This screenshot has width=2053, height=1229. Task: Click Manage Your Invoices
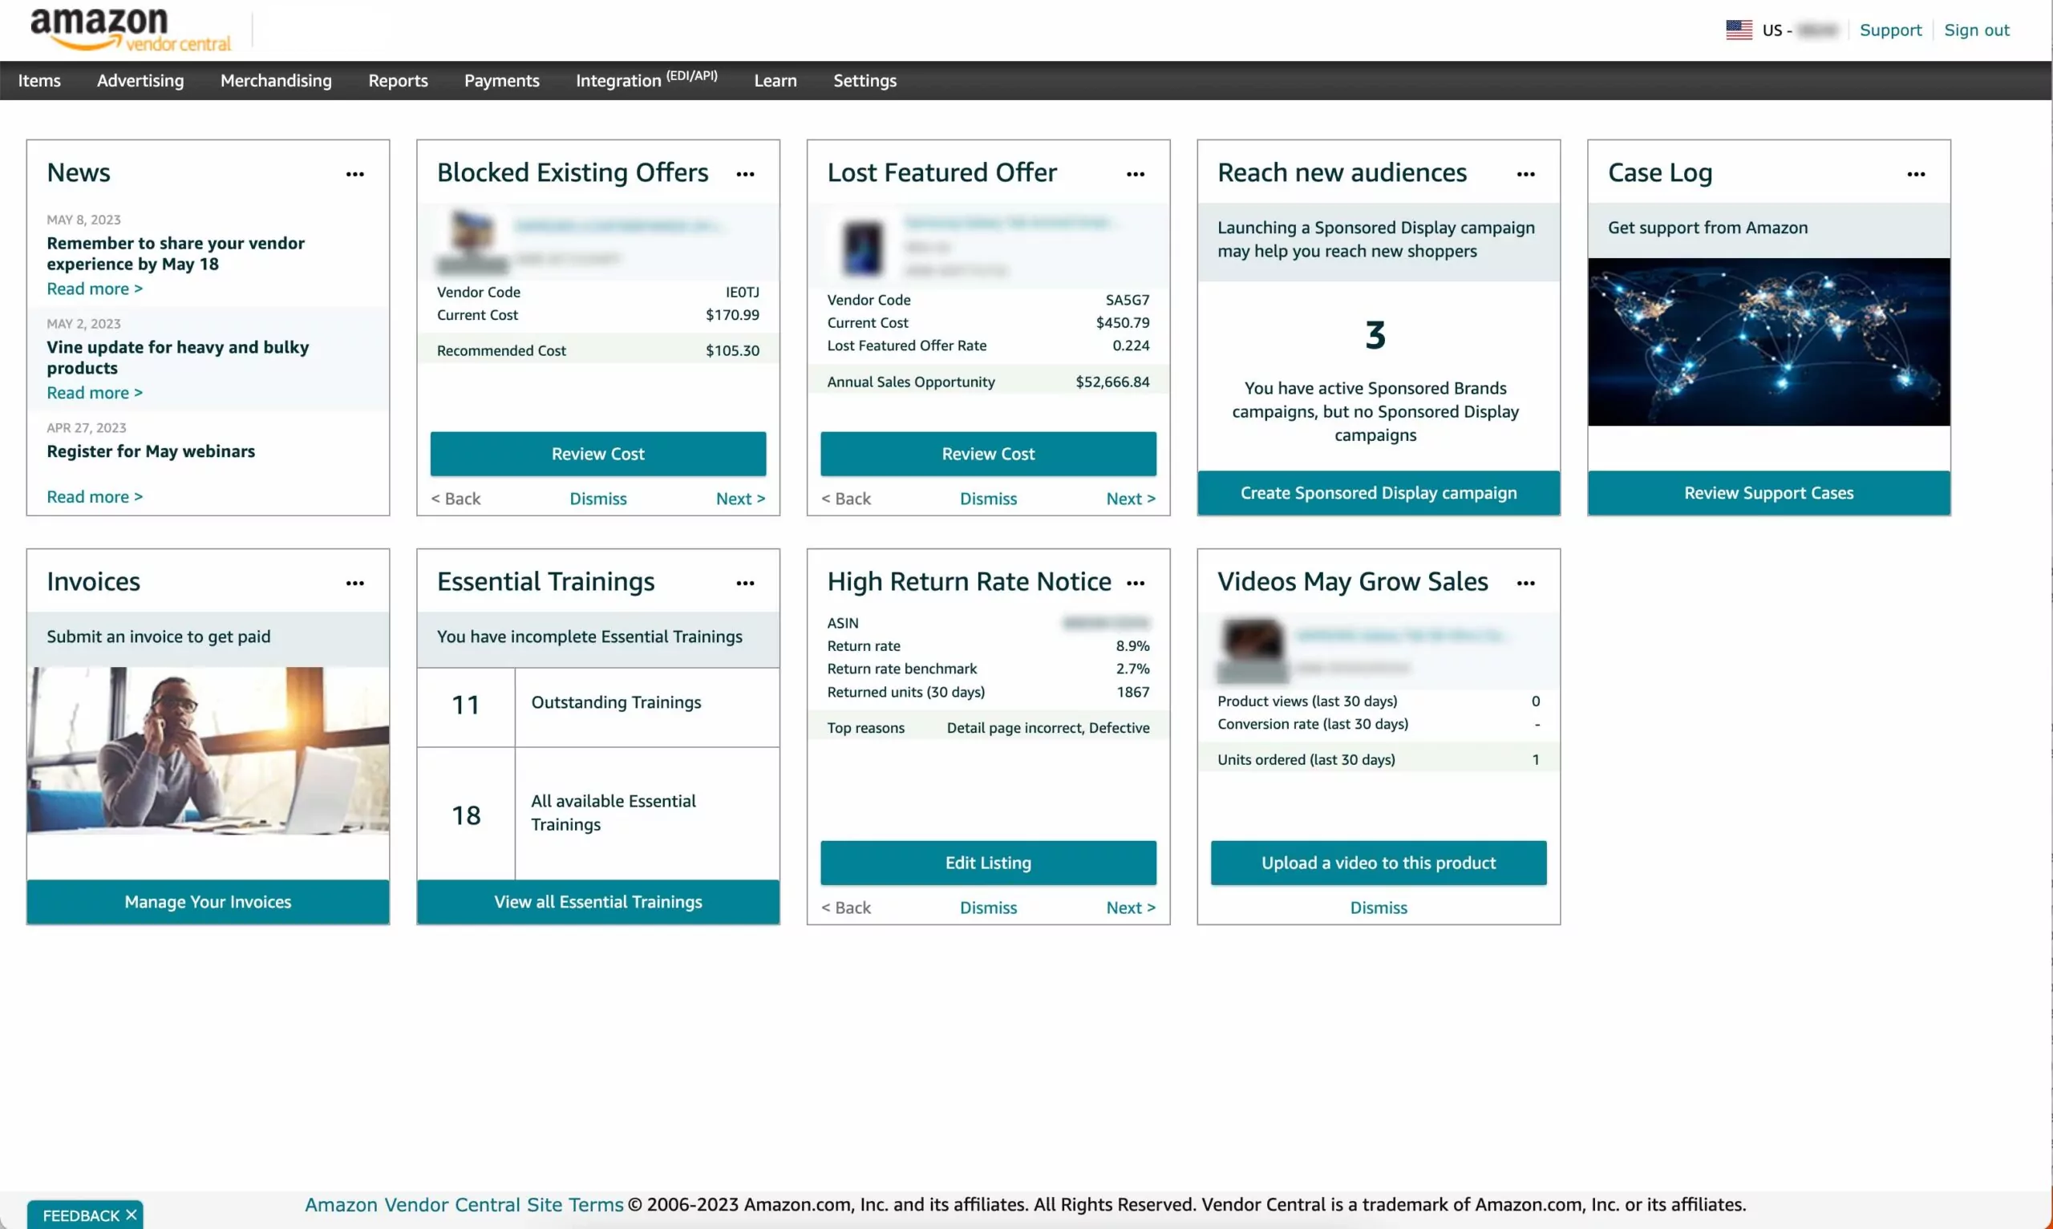point(207,901)
